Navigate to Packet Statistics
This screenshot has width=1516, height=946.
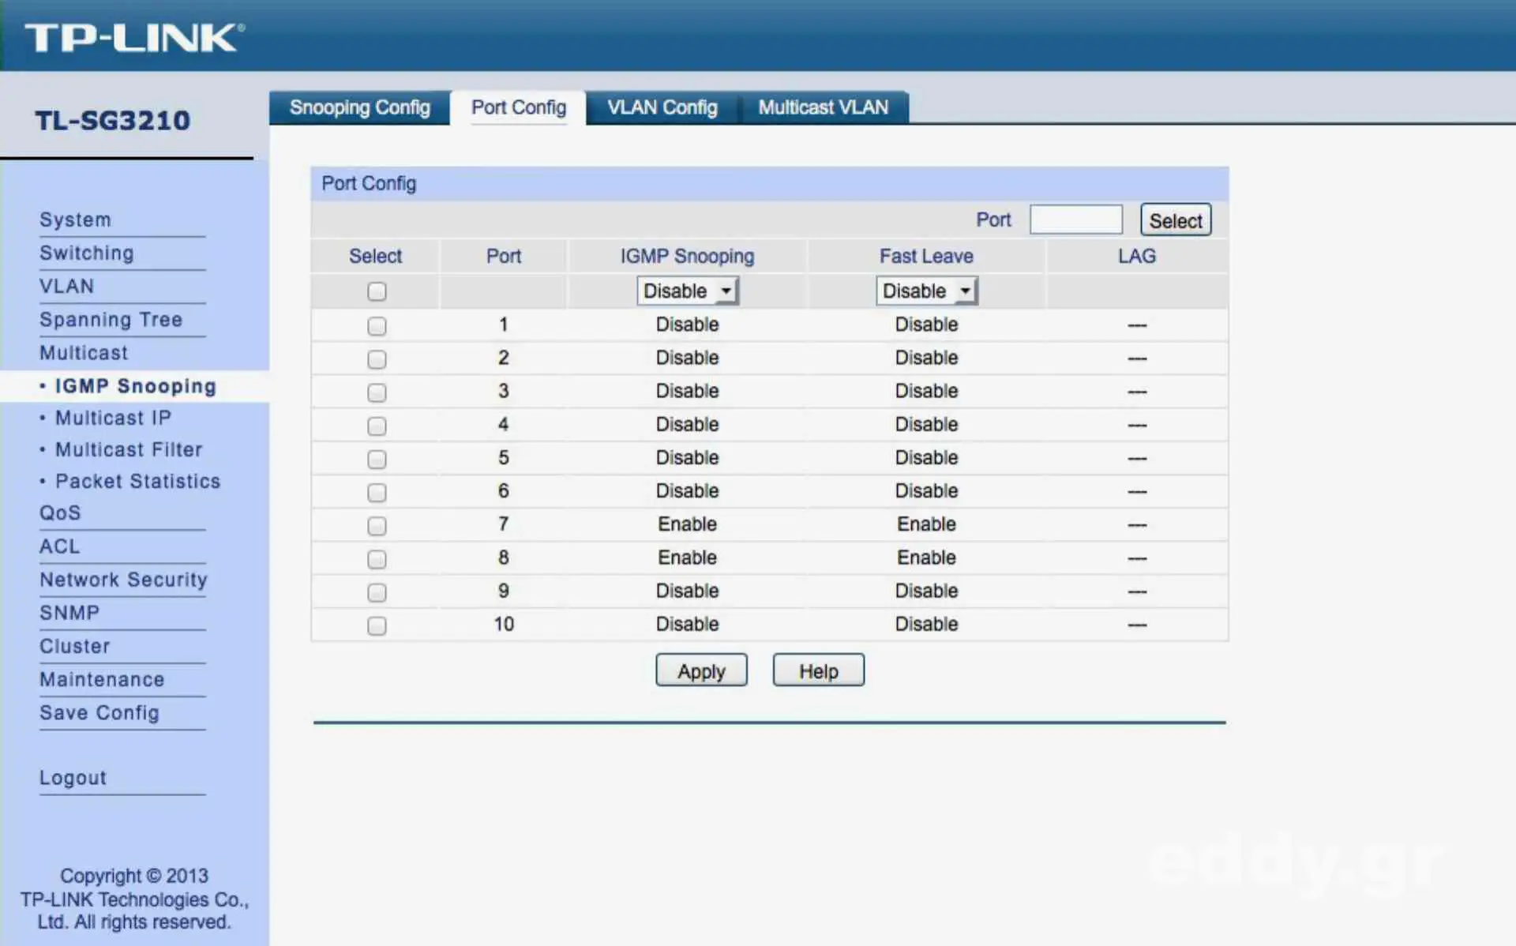coord(137,481)
